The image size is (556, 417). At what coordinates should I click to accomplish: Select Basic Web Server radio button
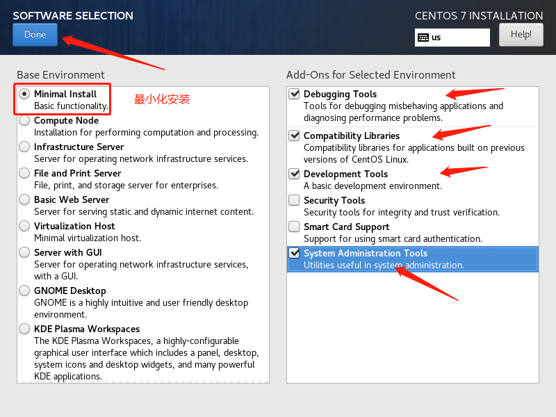(24, 199)
